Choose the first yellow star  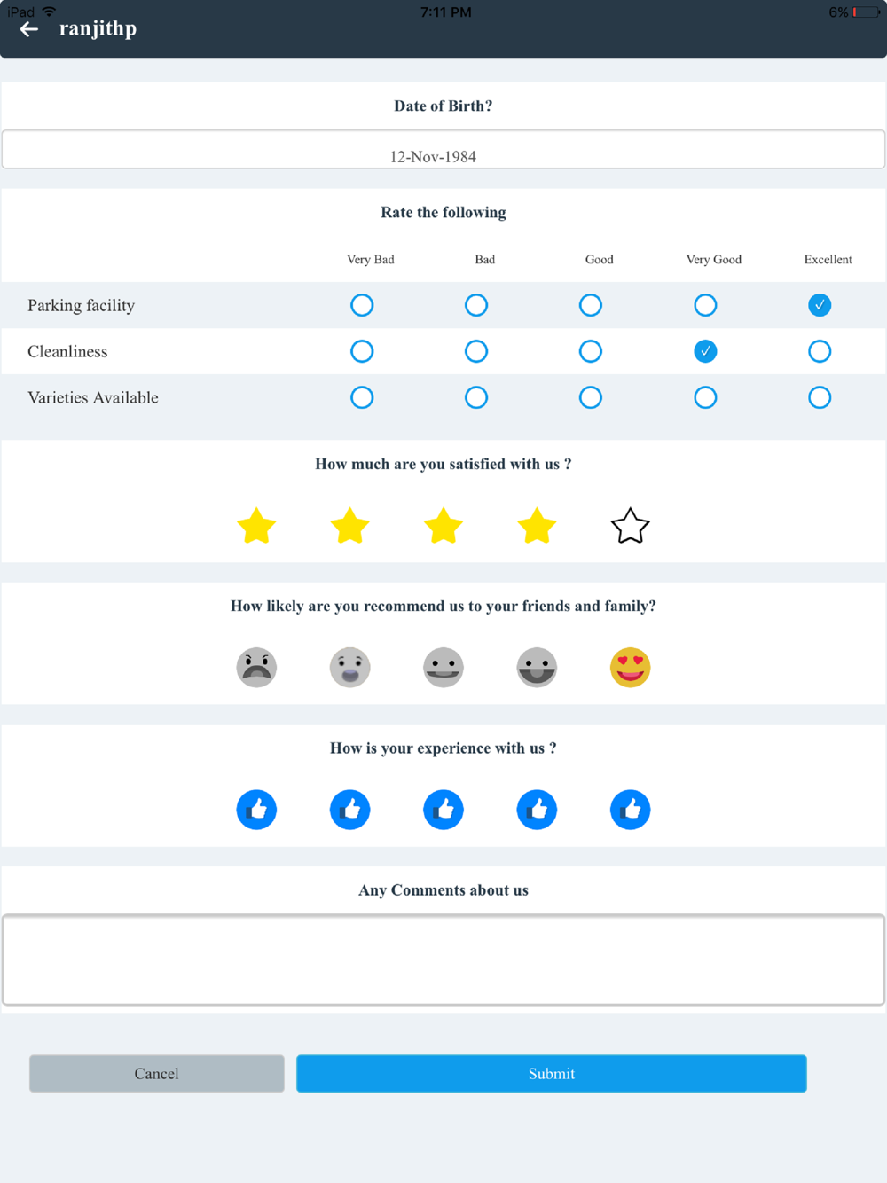(256, 526)
